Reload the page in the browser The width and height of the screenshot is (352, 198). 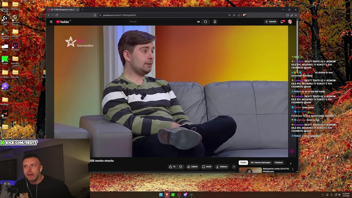point(57,15)
